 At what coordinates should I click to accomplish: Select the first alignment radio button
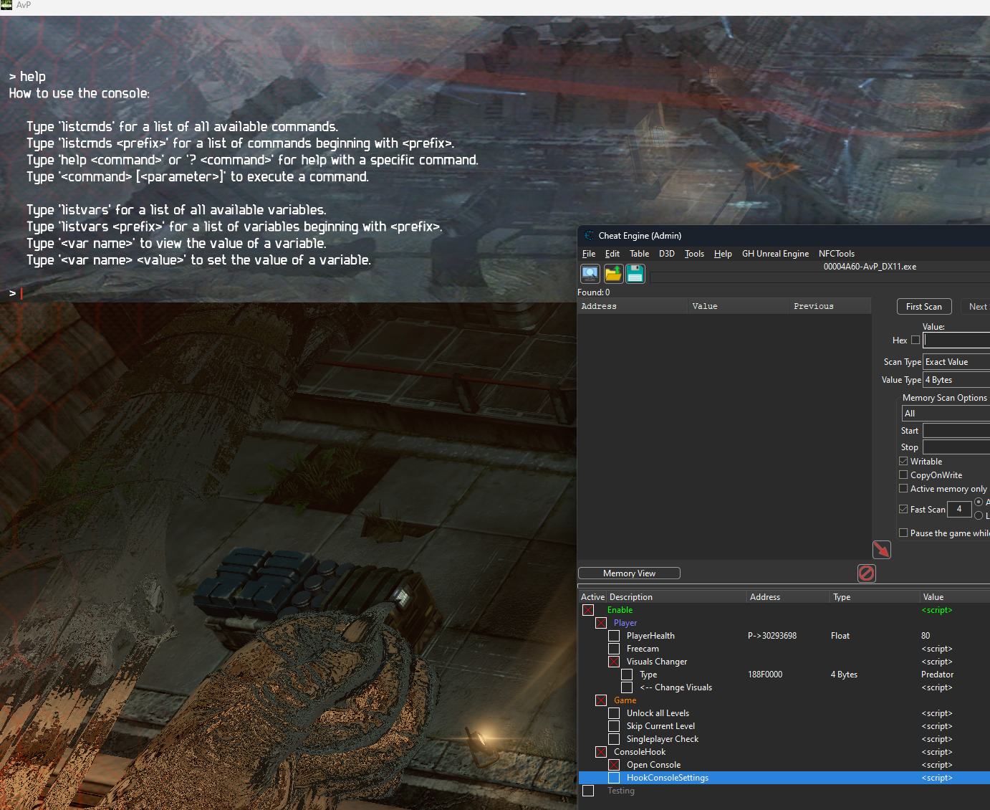[x=979, y=502]
